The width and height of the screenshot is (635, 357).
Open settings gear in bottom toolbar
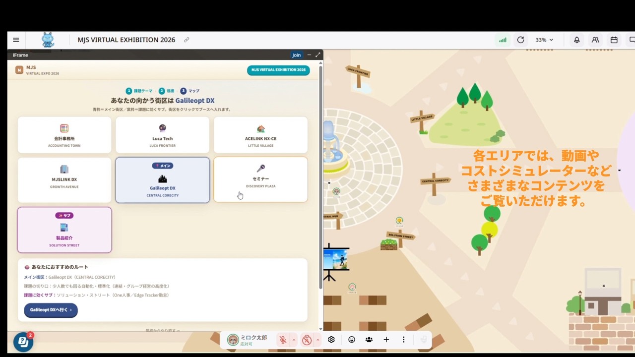pyautogui.click(x=331, y=340)
